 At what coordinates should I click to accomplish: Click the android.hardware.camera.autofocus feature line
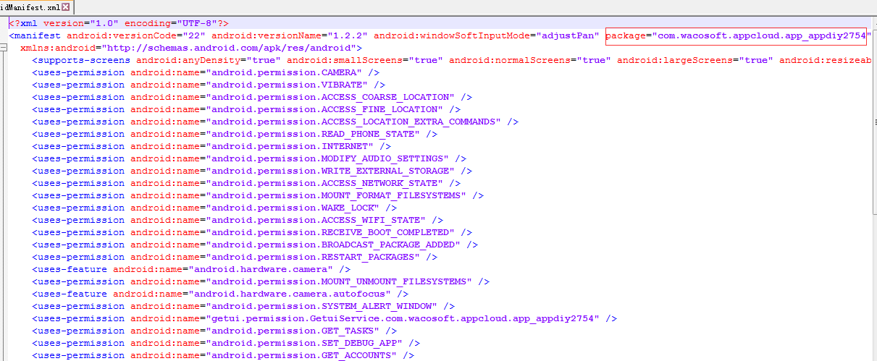pyautogui.click(x=220, y=294)
